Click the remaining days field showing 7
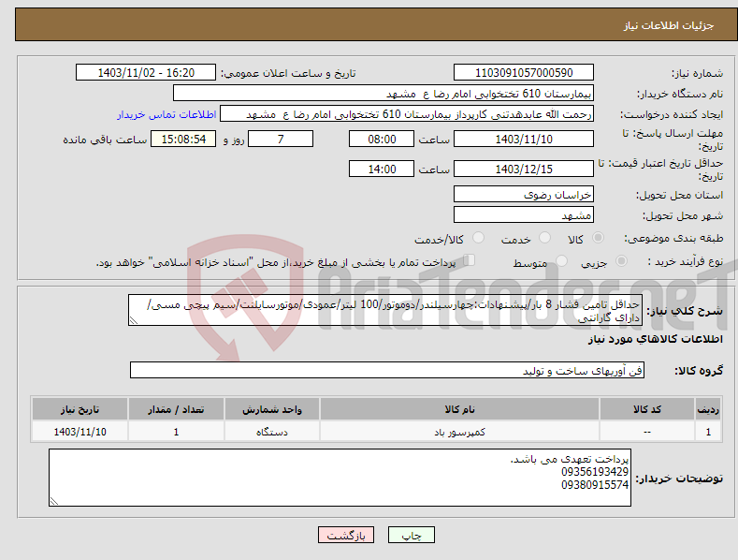 [281, 139]
